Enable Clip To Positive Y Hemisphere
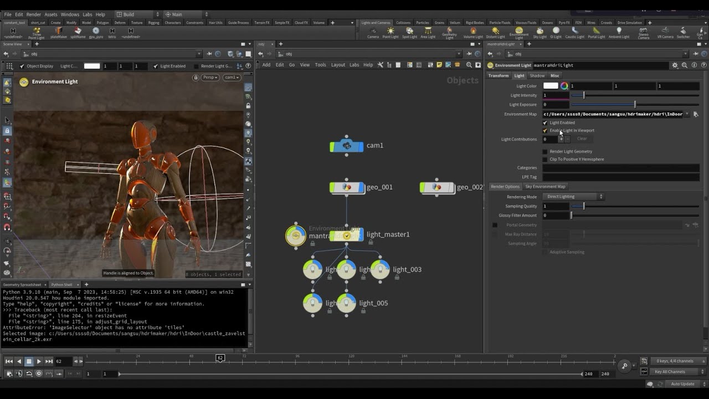This screenshot has width=709, height=399. tap(545, 159)
